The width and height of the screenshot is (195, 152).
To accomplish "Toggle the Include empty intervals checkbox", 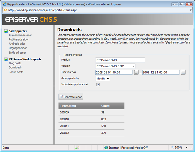I will 98,85.
